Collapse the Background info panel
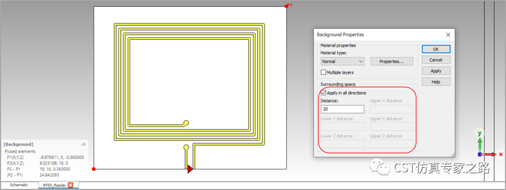Image resolution: width=506 pixels, height=190 pixels. 84,144
